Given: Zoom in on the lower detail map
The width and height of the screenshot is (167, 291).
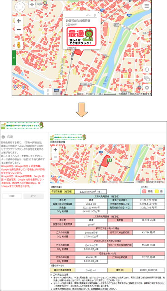Looking at the screenshot, I should (55, 150).
